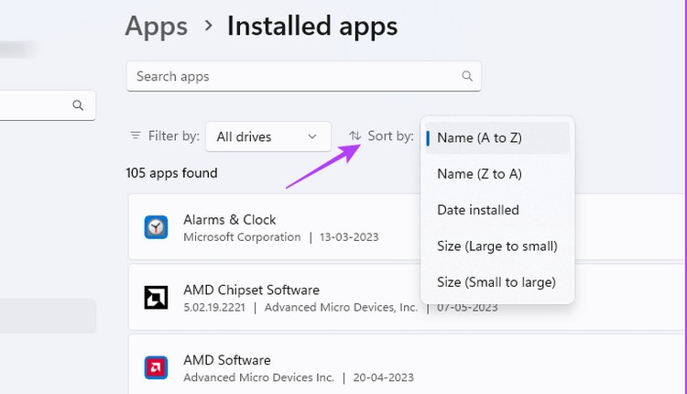Click the left sidebar search magnifier icon

[x=79, y=105]
